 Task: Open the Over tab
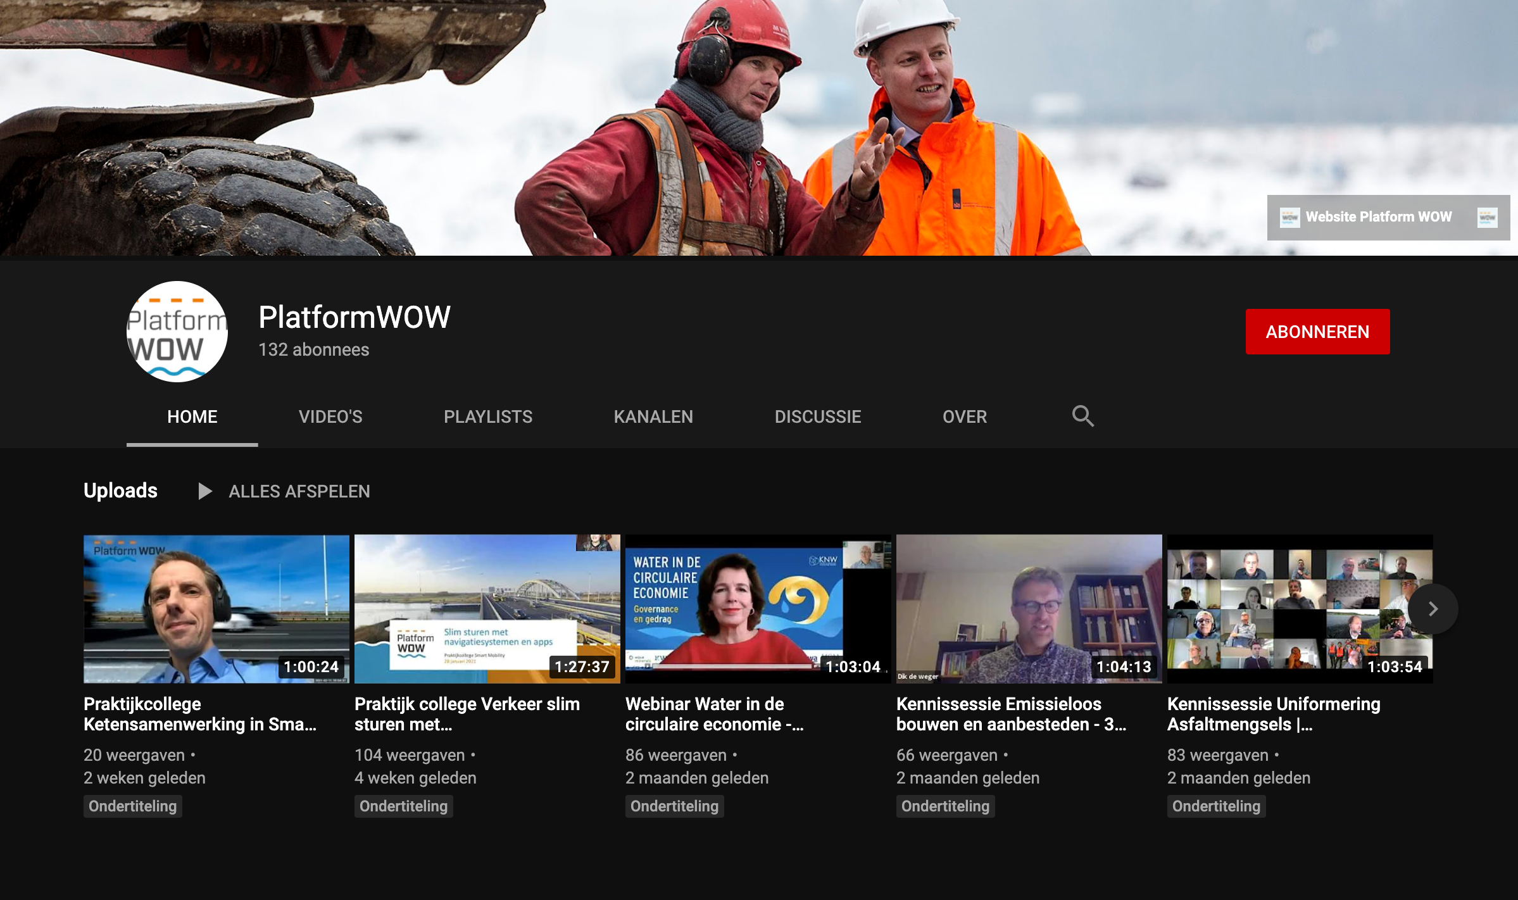click(964, 416)
